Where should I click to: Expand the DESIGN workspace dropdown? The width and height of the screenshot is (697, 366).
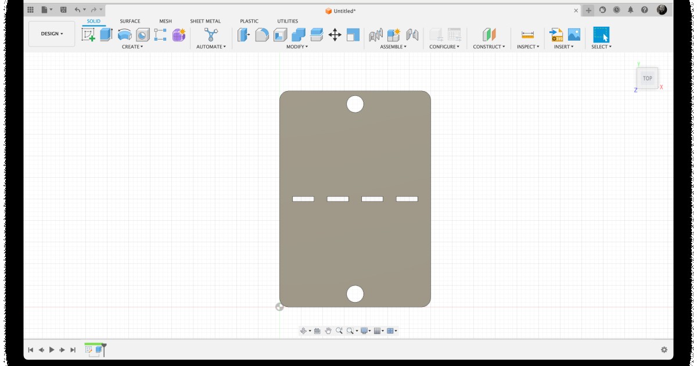click(52, 34)
